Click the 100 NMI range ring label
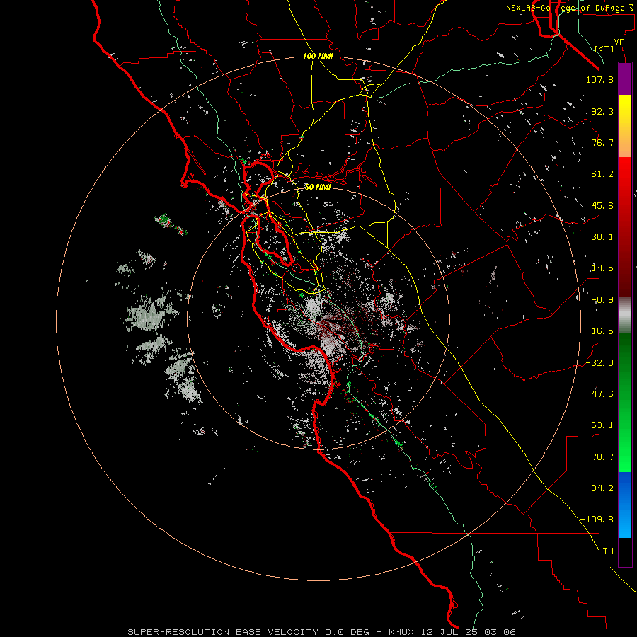Viewport: 637px width, 637px height. [x=318, y=56]
